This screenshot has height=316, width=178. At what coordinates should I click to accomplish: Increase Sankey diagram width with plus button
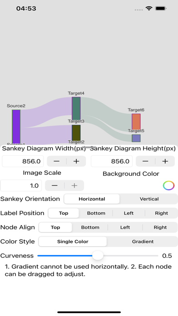[x=76, y=161]
